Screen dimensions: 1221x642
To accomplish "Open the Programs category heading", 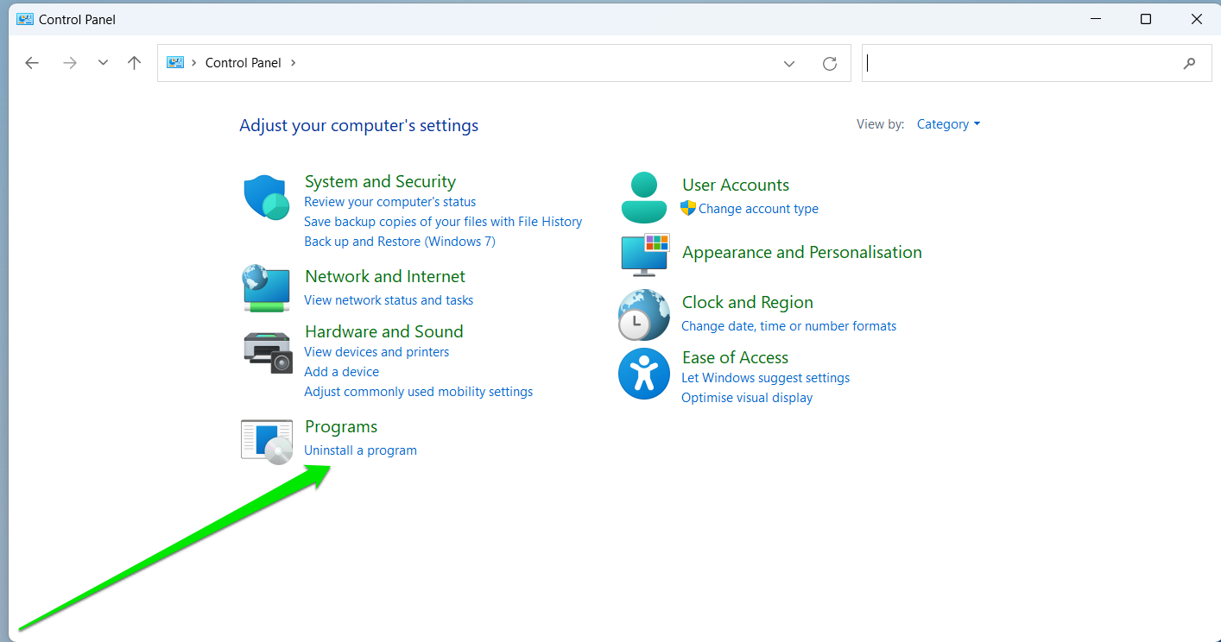I will pos(341,426).
